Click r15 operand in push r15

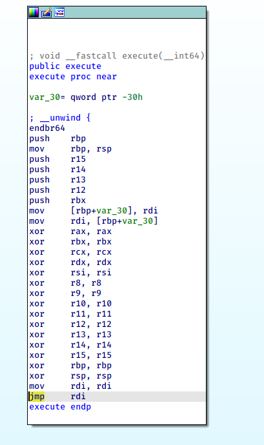pyautogui.click(x=78, y=159)
